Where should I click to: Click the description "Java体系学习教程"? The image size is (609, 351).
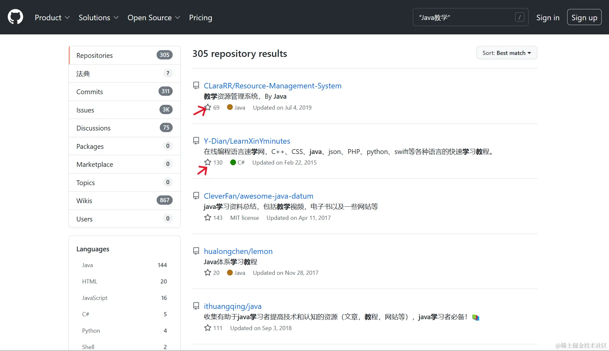click(x=231, y=262)
